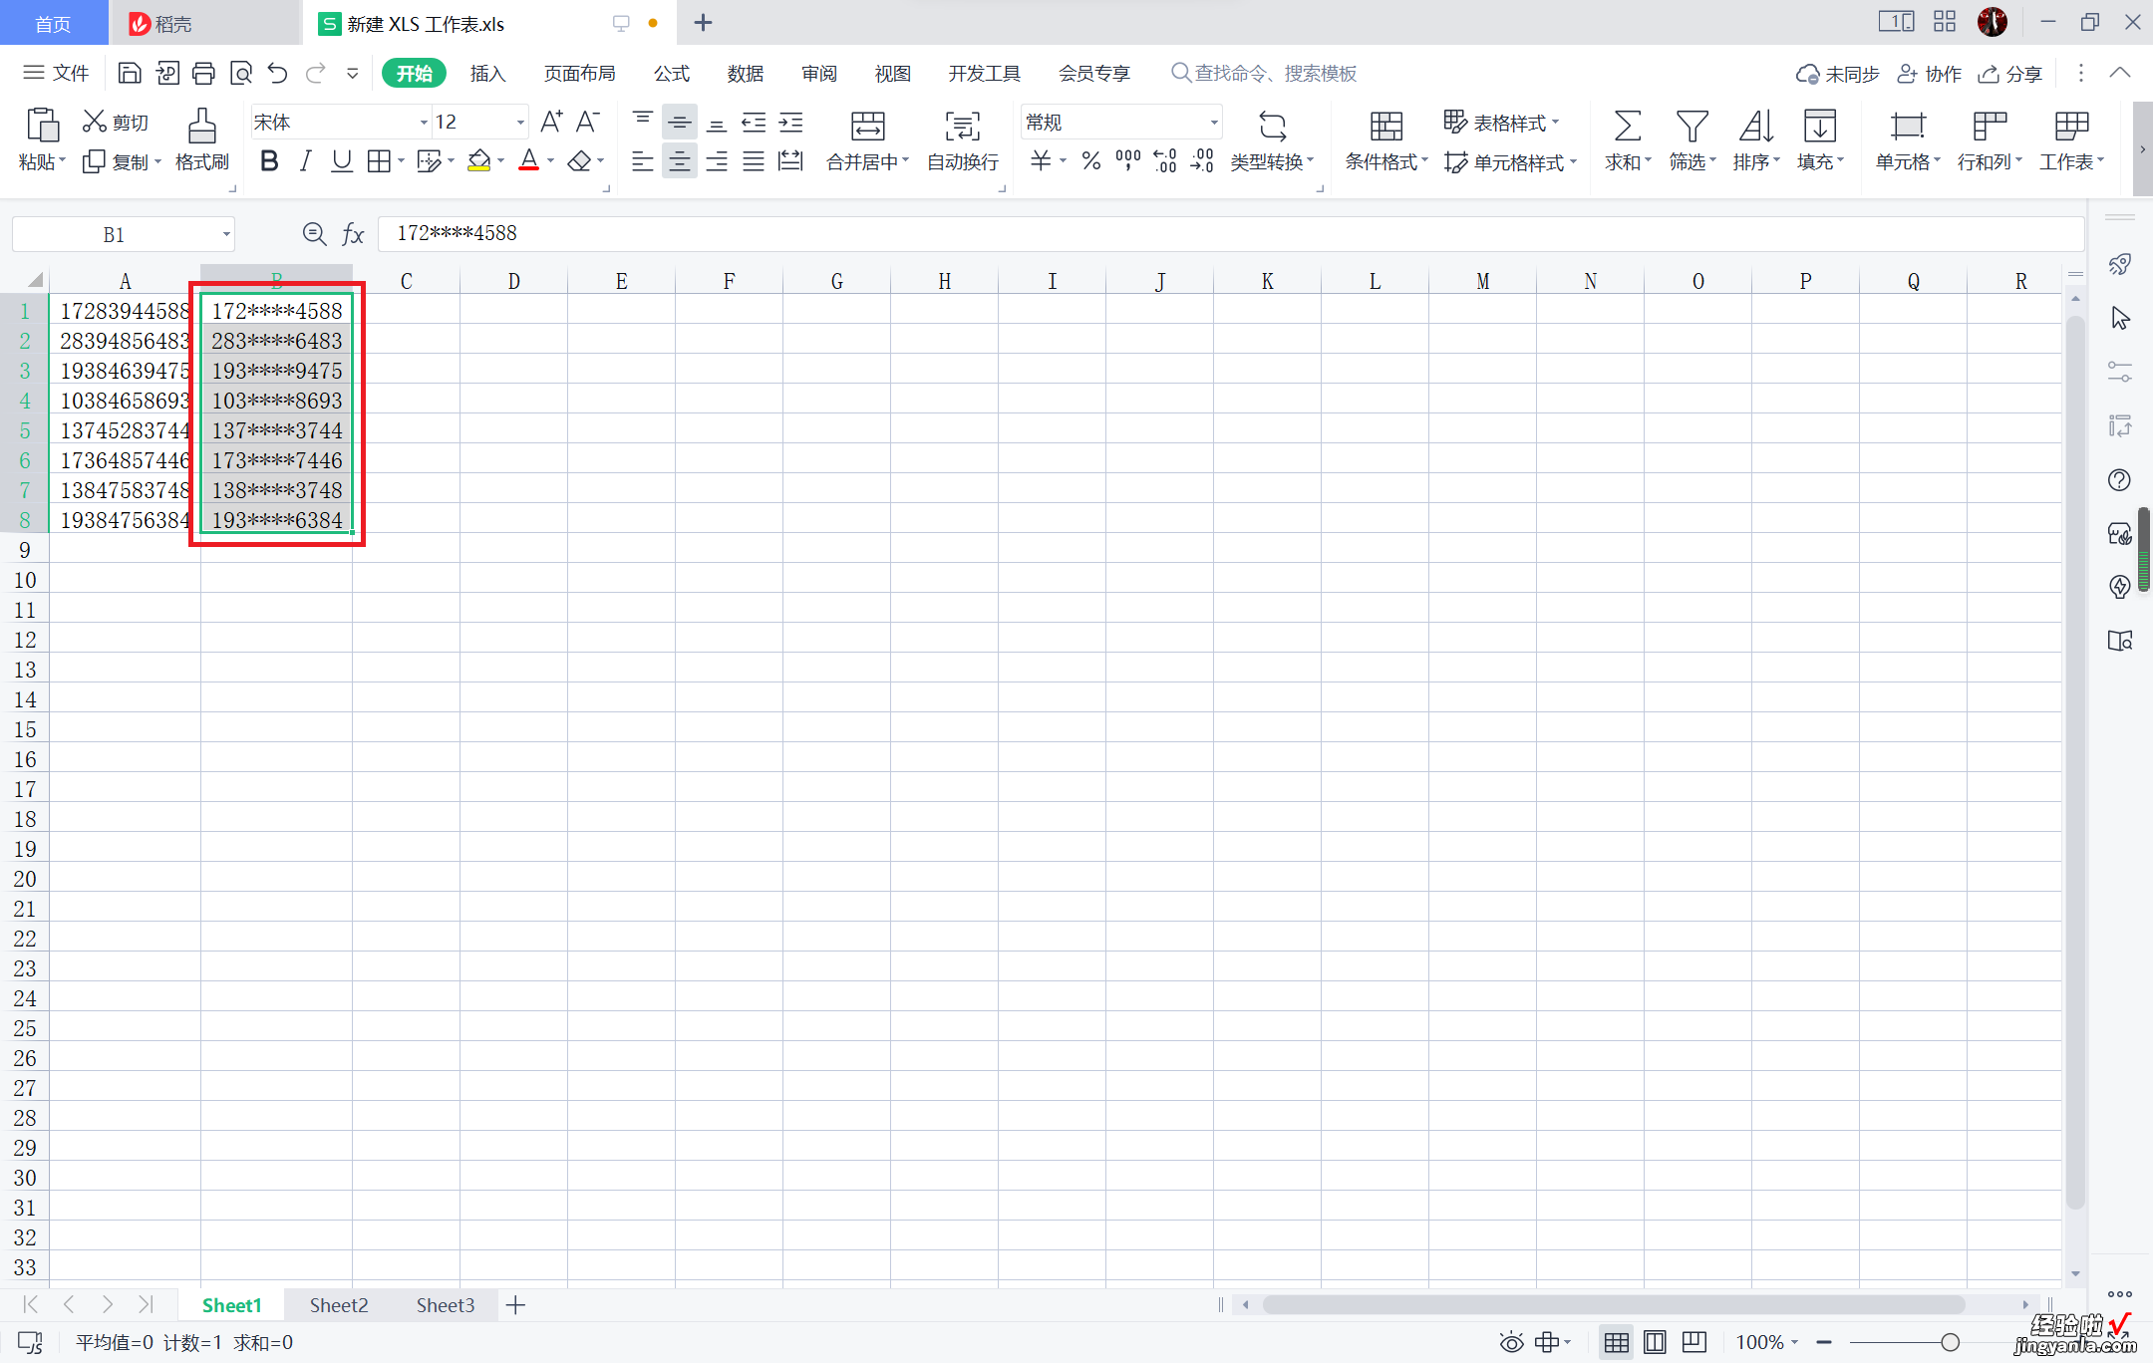Click the horizontal scrollbar

1613,1305
